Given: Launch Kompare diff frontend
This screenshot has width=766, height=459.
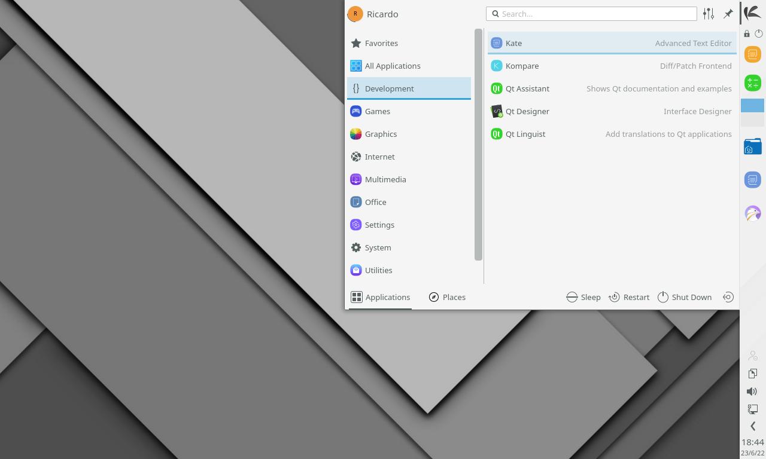Looking at the screenshot, I should [x=612, y=66].
